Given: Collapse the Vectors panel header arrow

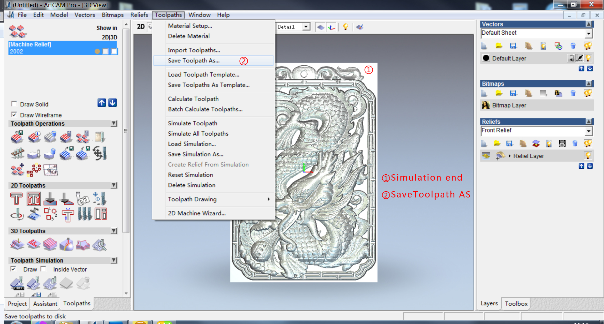Looking at the screenshot, I should pos(589,24).
